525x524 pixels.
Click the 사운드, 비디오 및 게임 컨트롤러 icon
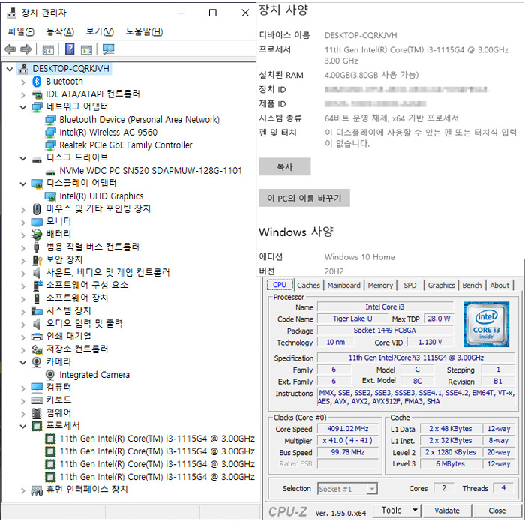[x=37, y=273]
